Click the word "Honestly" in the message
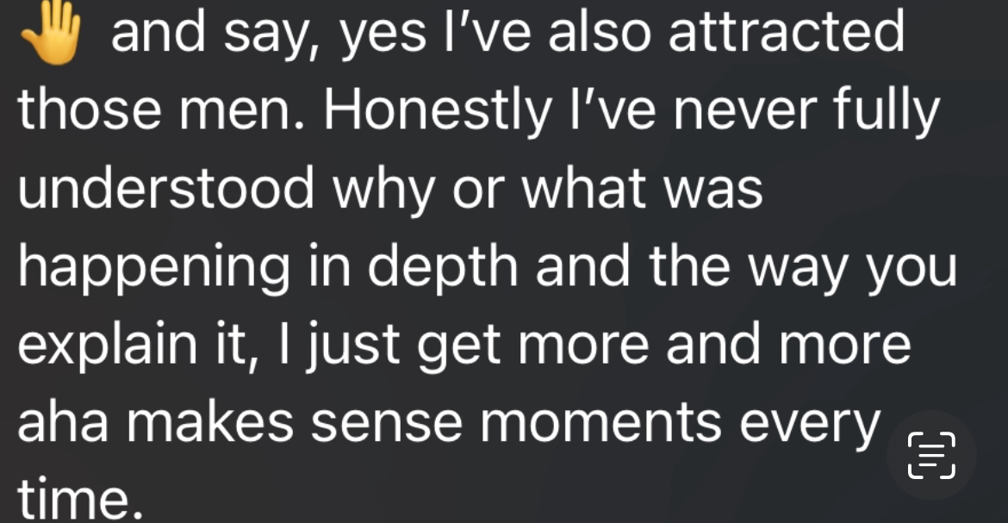Viewport: 1008px width, 523px height. tap(437, 112)
